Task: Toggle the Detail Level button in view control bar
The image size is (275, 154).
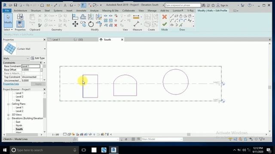Action: coord(65,134)
